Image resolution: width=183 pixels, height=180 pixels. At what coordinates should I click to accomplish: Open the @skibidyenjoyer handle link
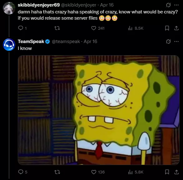[79, 5]
